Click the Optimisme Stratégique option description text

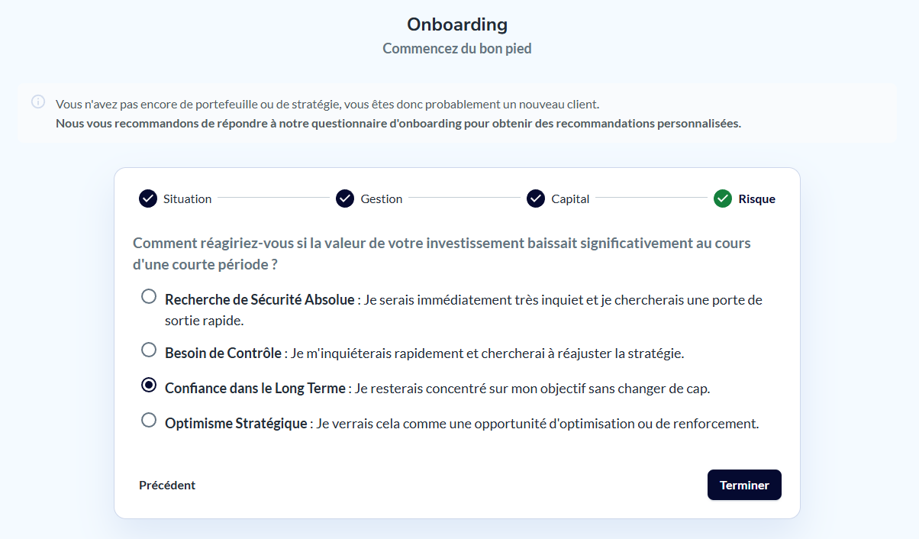(537, 423)
